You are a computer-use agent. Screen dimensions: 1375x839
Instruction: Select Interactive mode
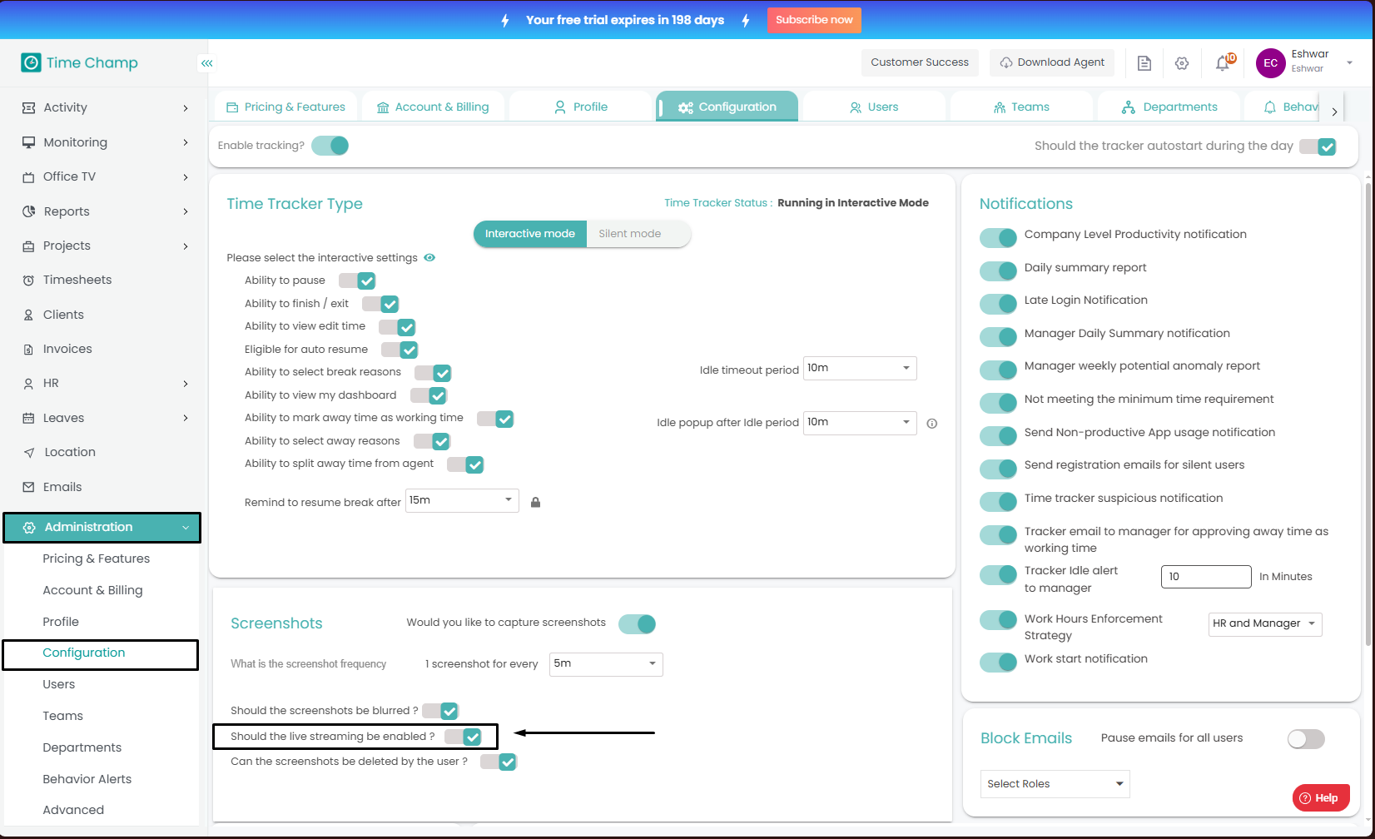coord(530,234)
